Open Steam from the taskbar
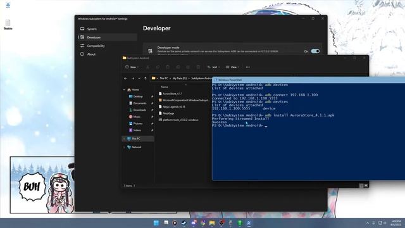 click(184, 223)
